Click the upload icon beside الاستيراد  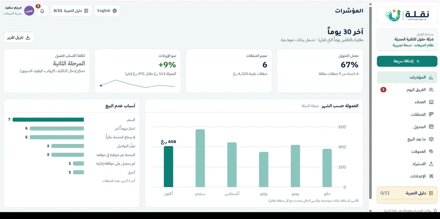[x=431, y=164]
